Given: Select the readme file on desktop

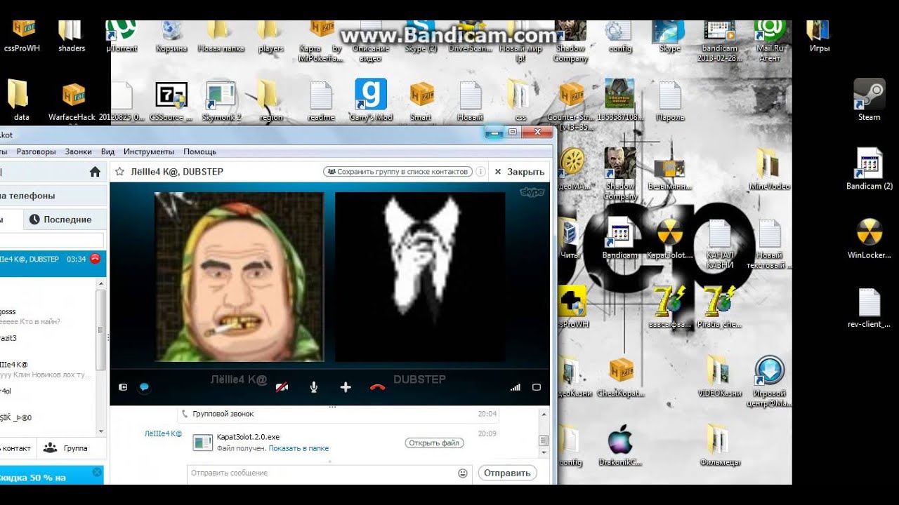Looking at the screenshot, I should [321, 102].
